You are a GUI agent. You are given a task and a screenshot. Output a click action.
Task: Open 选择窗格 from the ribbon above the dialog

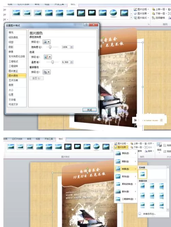[x=159, y=18]
